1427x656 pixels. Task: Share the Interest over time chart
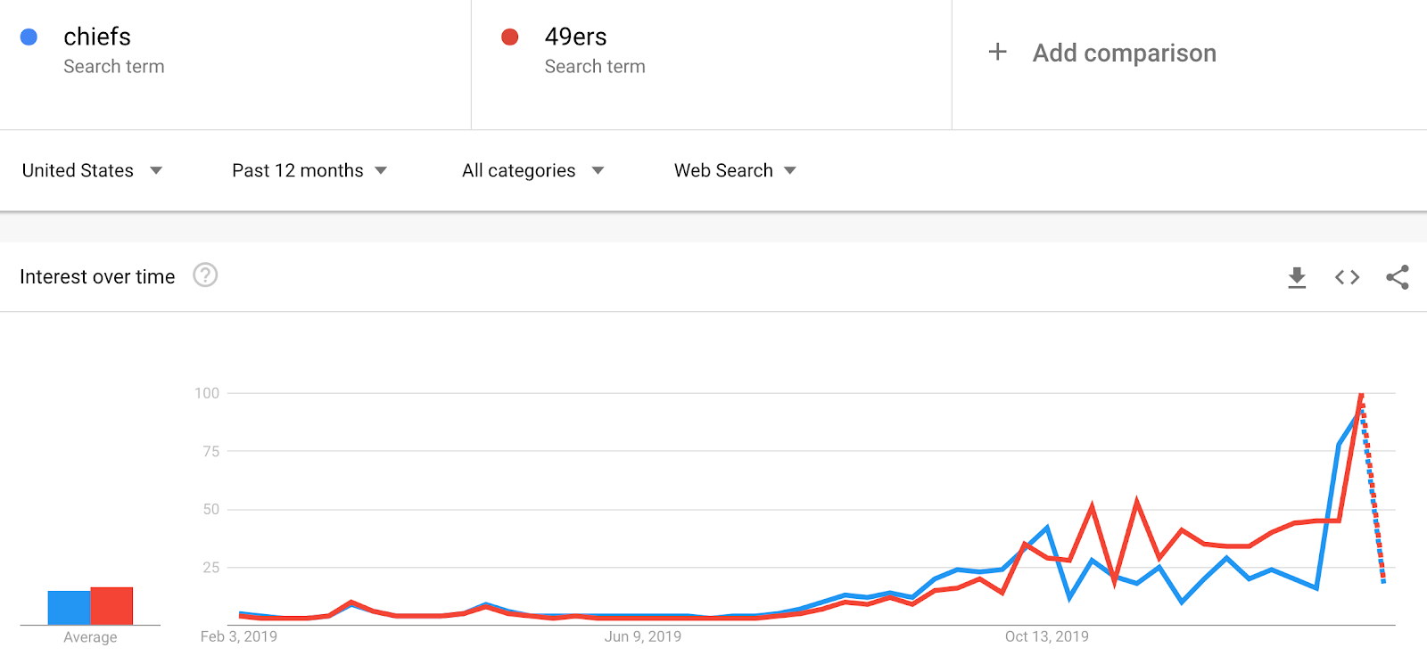tap(1398, 277)
